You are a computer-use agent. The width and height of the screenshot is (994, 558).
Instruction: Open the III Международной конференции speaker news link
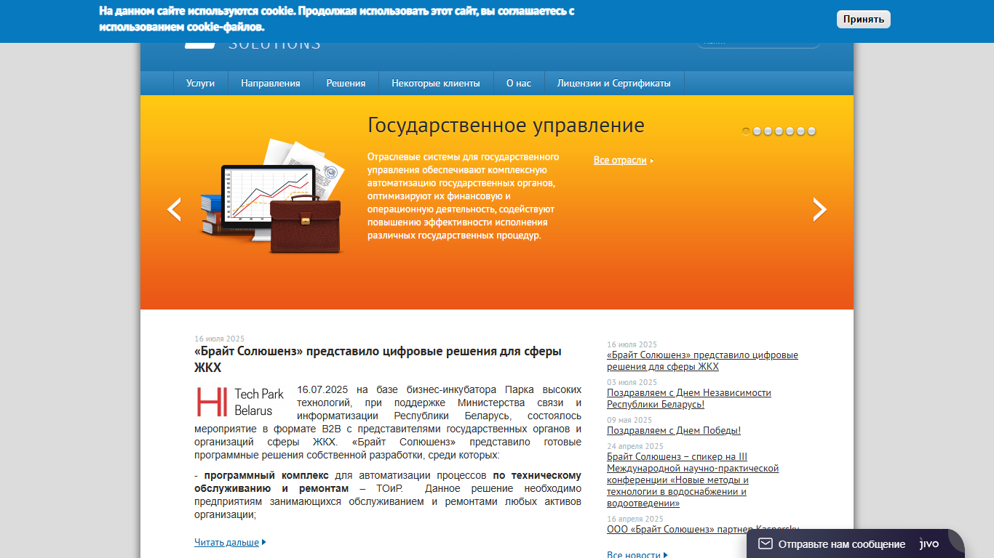pyautogui.click(x=693, y=480)
